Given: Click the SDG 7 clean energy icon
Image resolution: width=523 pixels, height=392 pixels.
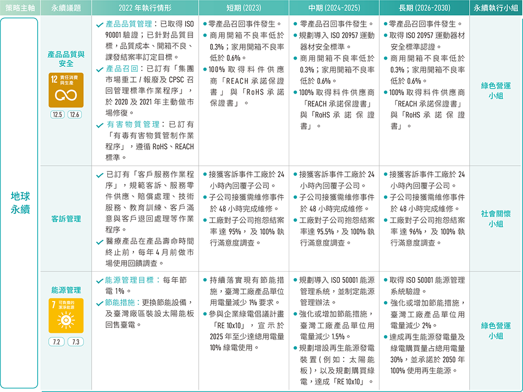Looking at the screenshot, I should pos(66,316).
